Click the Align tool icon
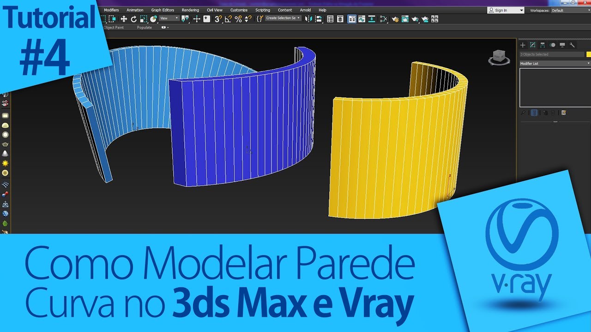The width and height of the screenshot is (591, 332). pyautogui.click(x=319, y=19)
